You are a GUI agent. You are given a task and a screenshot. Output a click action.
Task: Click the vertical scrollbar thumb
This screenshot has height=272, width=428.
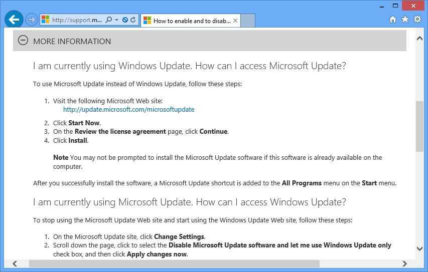click(419, 126)
